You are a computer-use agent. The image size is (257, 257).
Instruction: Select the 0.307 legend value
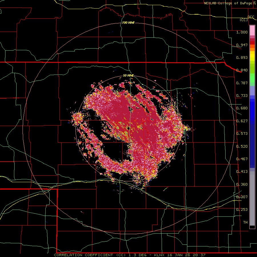[242, 197]
